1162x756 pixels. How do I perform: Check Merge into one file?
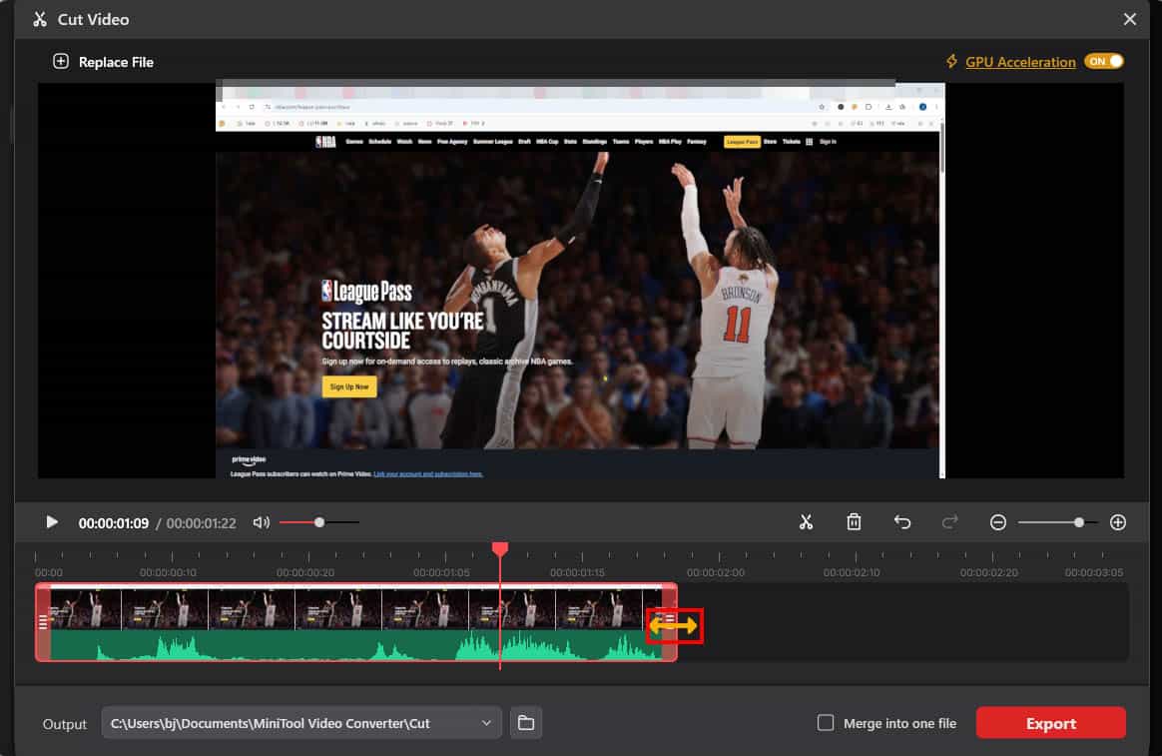825,723
